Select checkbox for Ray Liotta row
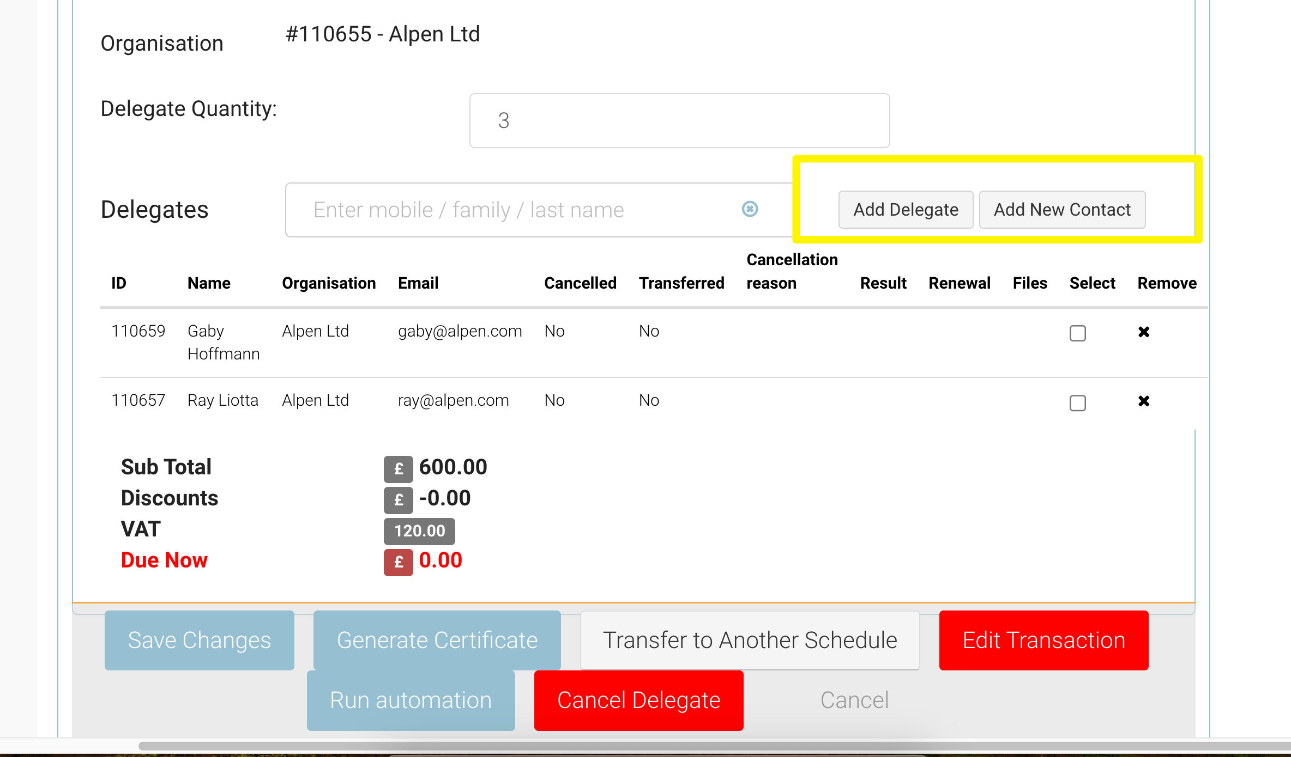The image size is (1291, 757). point(1077,402)
